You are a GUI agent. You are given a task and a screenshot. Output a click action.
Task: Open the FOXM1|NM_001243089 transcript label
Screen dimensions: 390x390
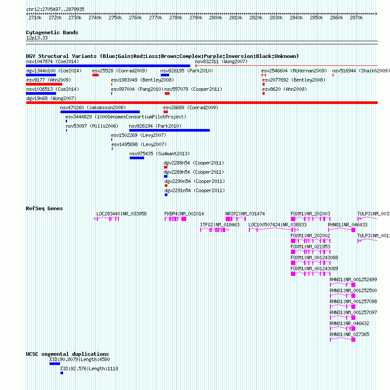point(314,268)
